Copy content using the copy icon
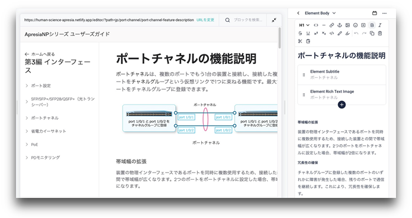The width and height of the screenshot is (412, 218). (372, 33)
